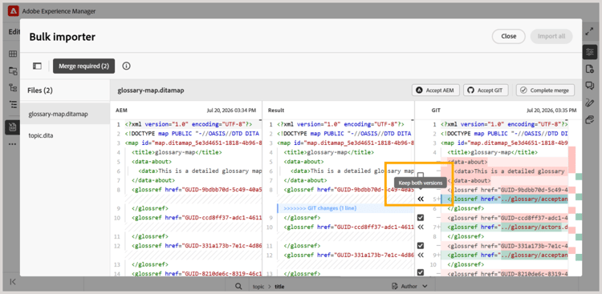Screen dimensions: 602x294
Task: Click the 'topic' breadcrumb in the bottom bar
Action: pos(259,286)
